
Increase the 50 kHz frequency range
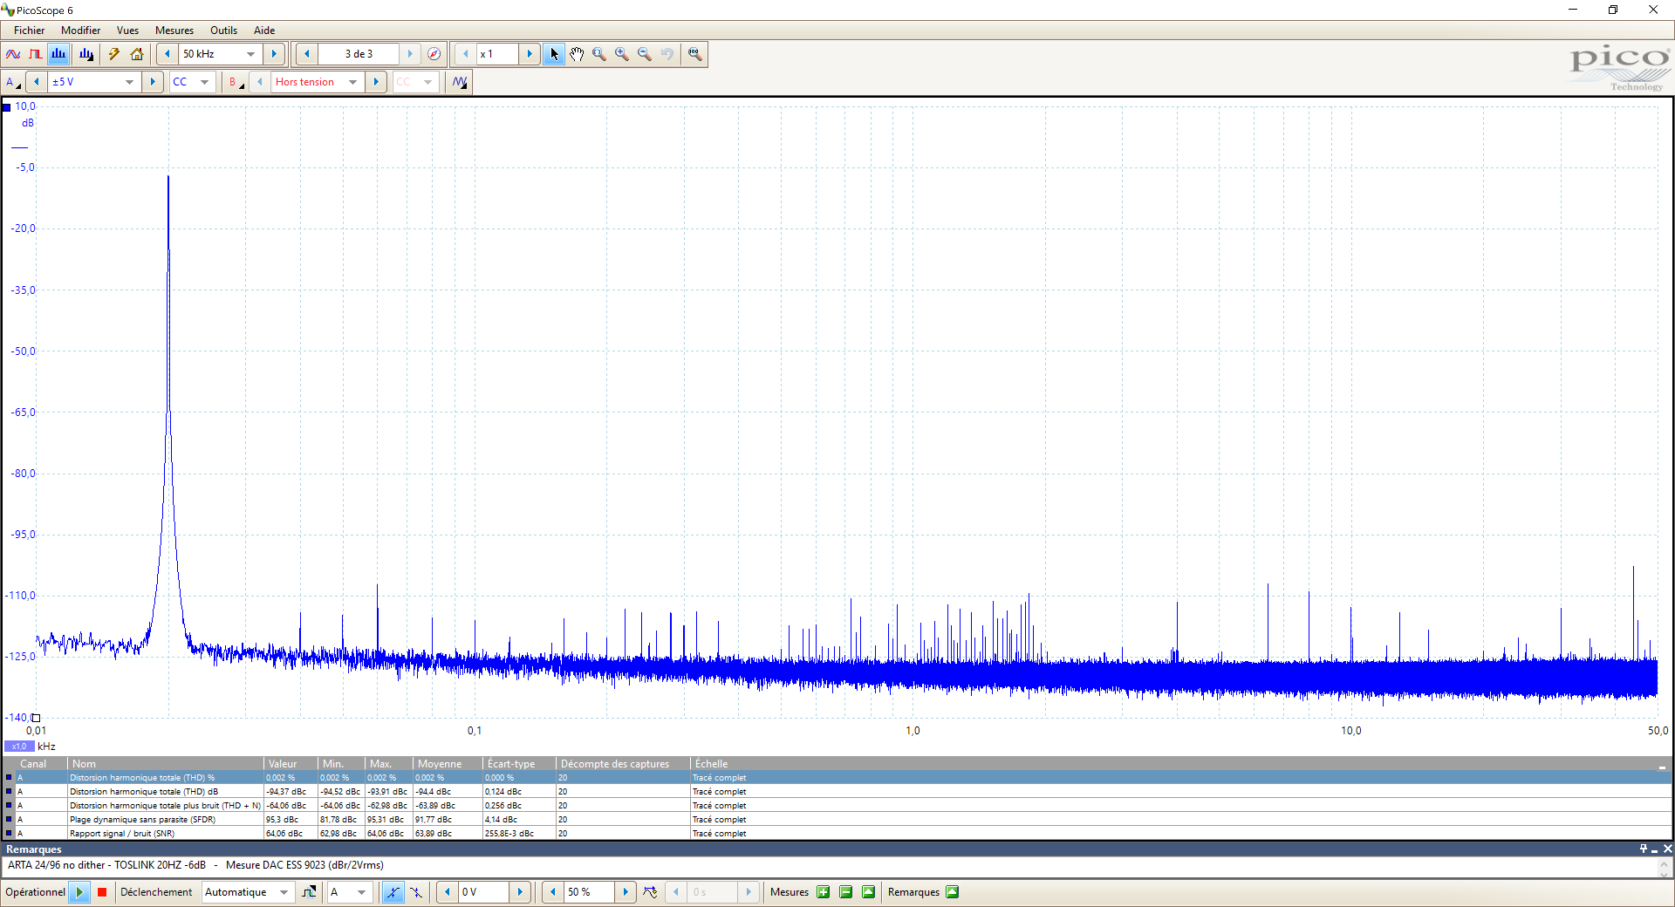(x=274, y=54)
